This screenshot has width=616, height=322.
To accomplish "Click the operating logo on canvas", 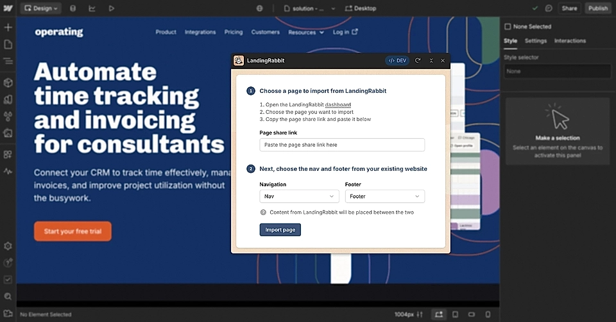I will tap(59, 32).
